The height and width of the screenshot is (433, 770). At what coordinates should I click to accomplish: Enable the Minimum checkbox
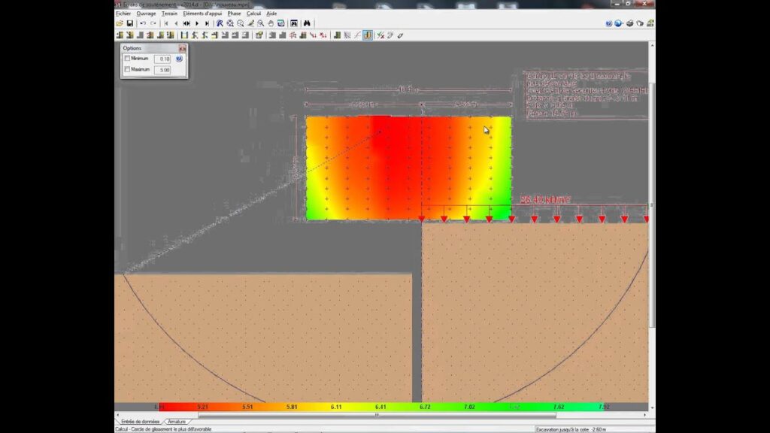[x=128, y=59]
